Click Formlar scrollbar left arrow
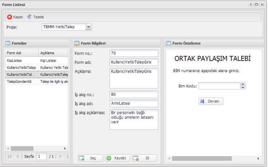This screenshot has width=268, height=167. pyautogui.click(x=8, y=148)
